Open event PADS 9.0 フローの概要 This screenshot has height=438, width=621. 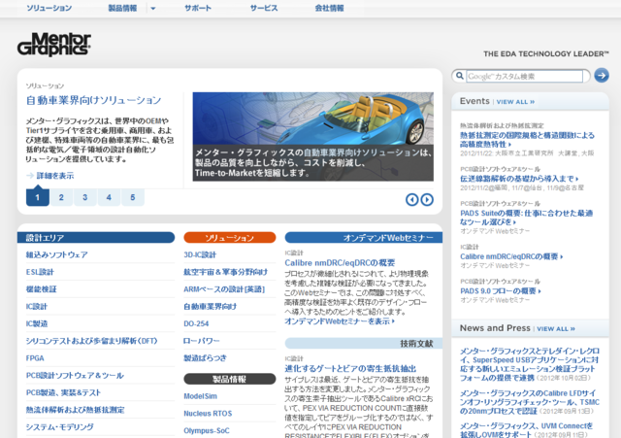[501, 291]
